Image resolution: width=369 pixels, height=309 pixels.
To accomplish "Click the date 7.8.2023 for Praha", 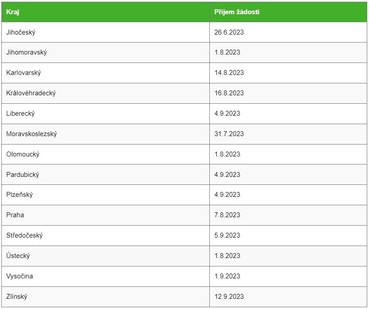I will point(227,215).
